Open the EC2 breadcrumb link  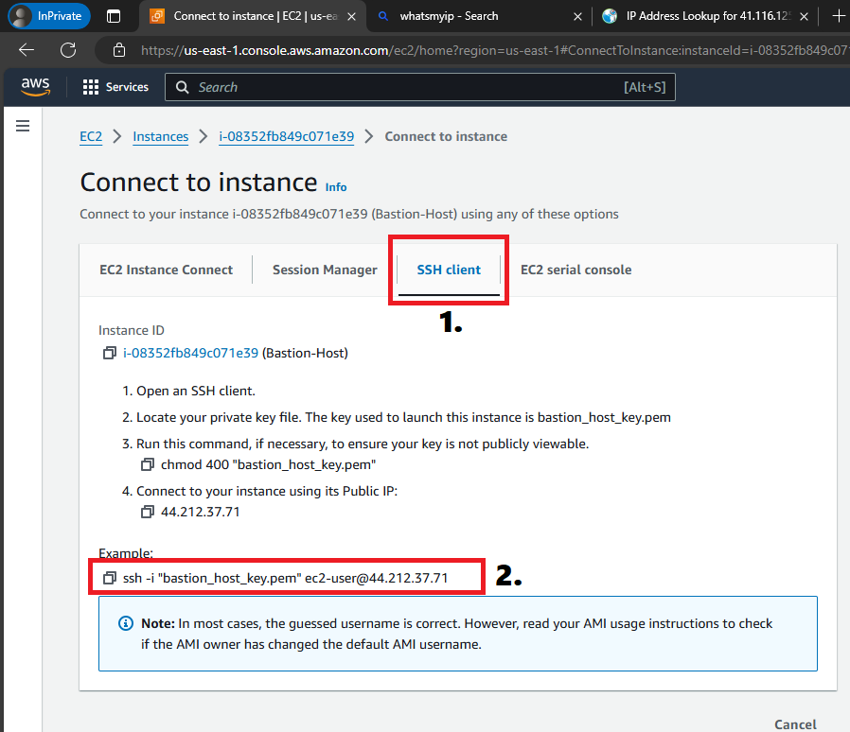(x=91, y=136)
